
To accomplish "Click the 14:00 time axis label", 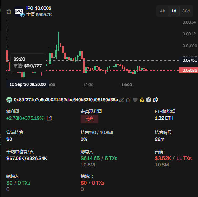I will (127, 85).
